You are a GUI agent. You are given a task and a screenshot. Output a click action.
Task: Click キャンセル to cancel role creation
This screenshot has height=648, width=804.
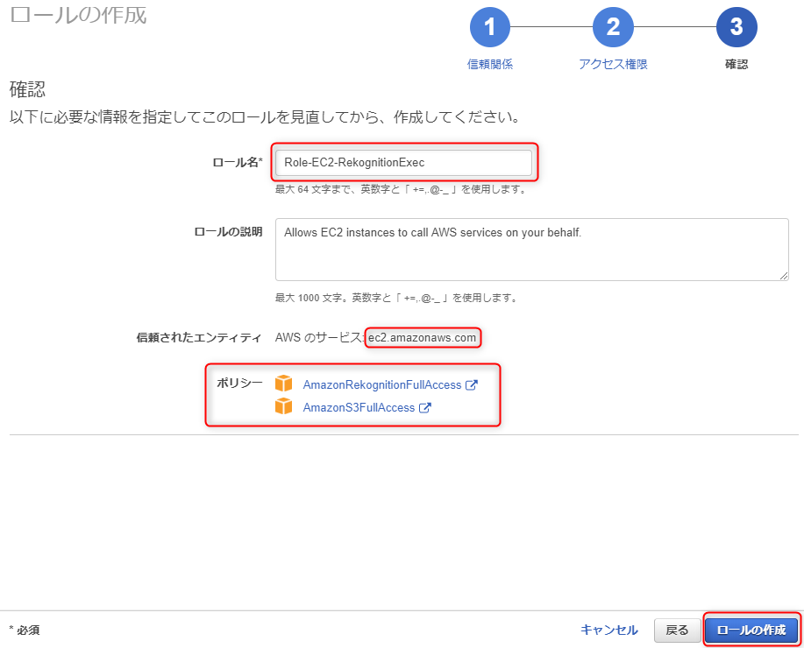pyautogui.click(x=609, y=630)
